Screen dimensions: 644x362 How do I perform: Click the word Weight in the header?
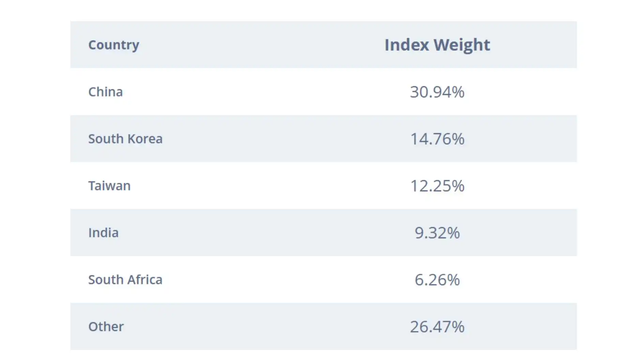(x=462, y=45)
